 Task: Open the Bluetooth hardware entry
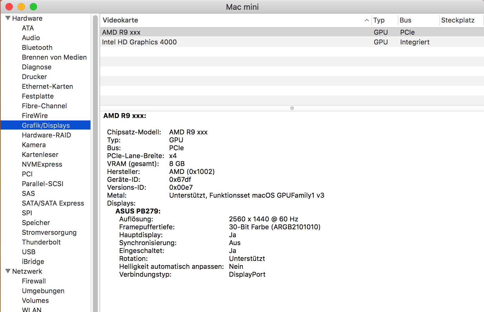pyautogui.click(x=37, y=47)
